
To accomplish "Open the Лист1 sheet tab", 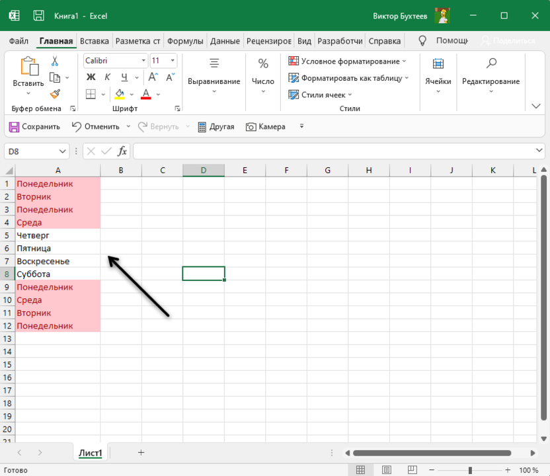I will [x=90, y=453].
